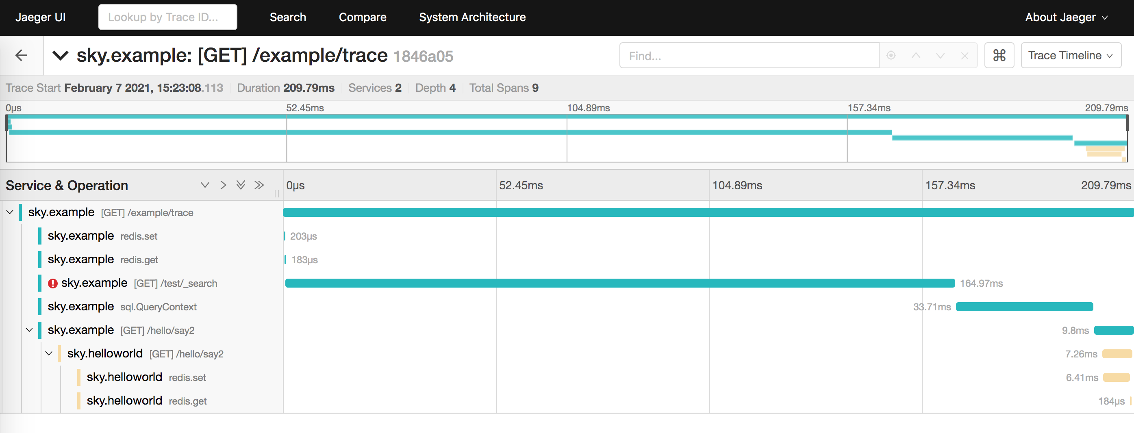Go to next search result arrow
The height and width of the screenshot is (433, 1134).
click(940, 55)
